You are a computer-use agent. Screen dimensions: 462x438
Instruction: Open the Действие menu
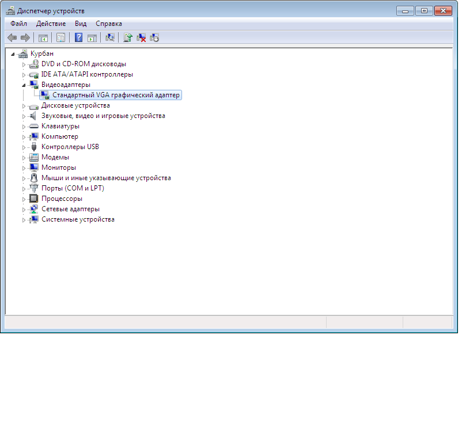click(51, 24)
